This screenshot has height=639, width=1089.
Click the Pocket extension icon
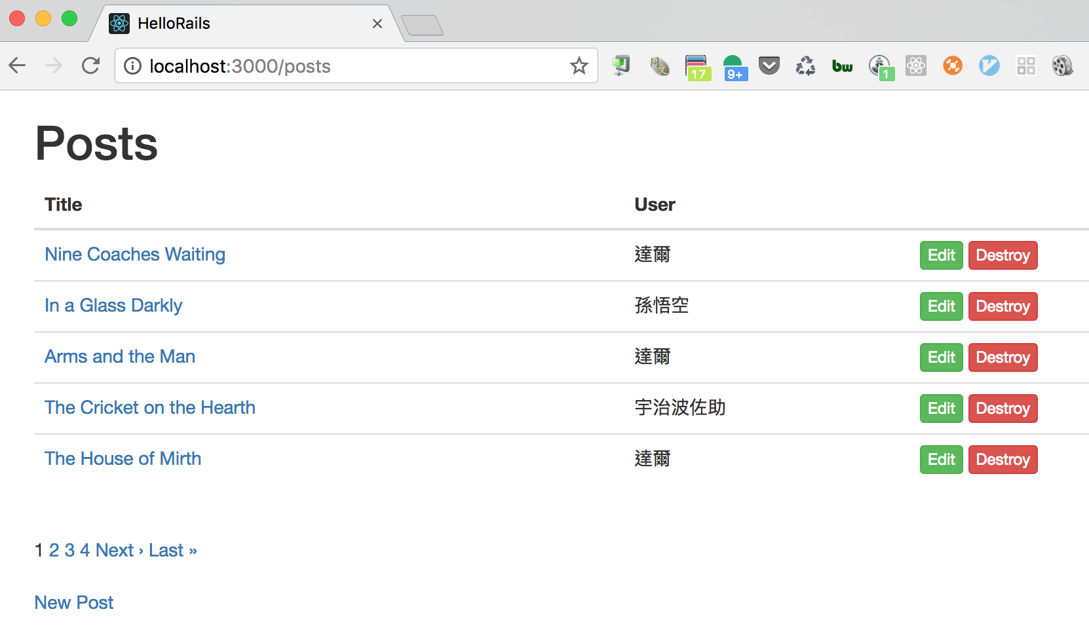pos(769,66)
